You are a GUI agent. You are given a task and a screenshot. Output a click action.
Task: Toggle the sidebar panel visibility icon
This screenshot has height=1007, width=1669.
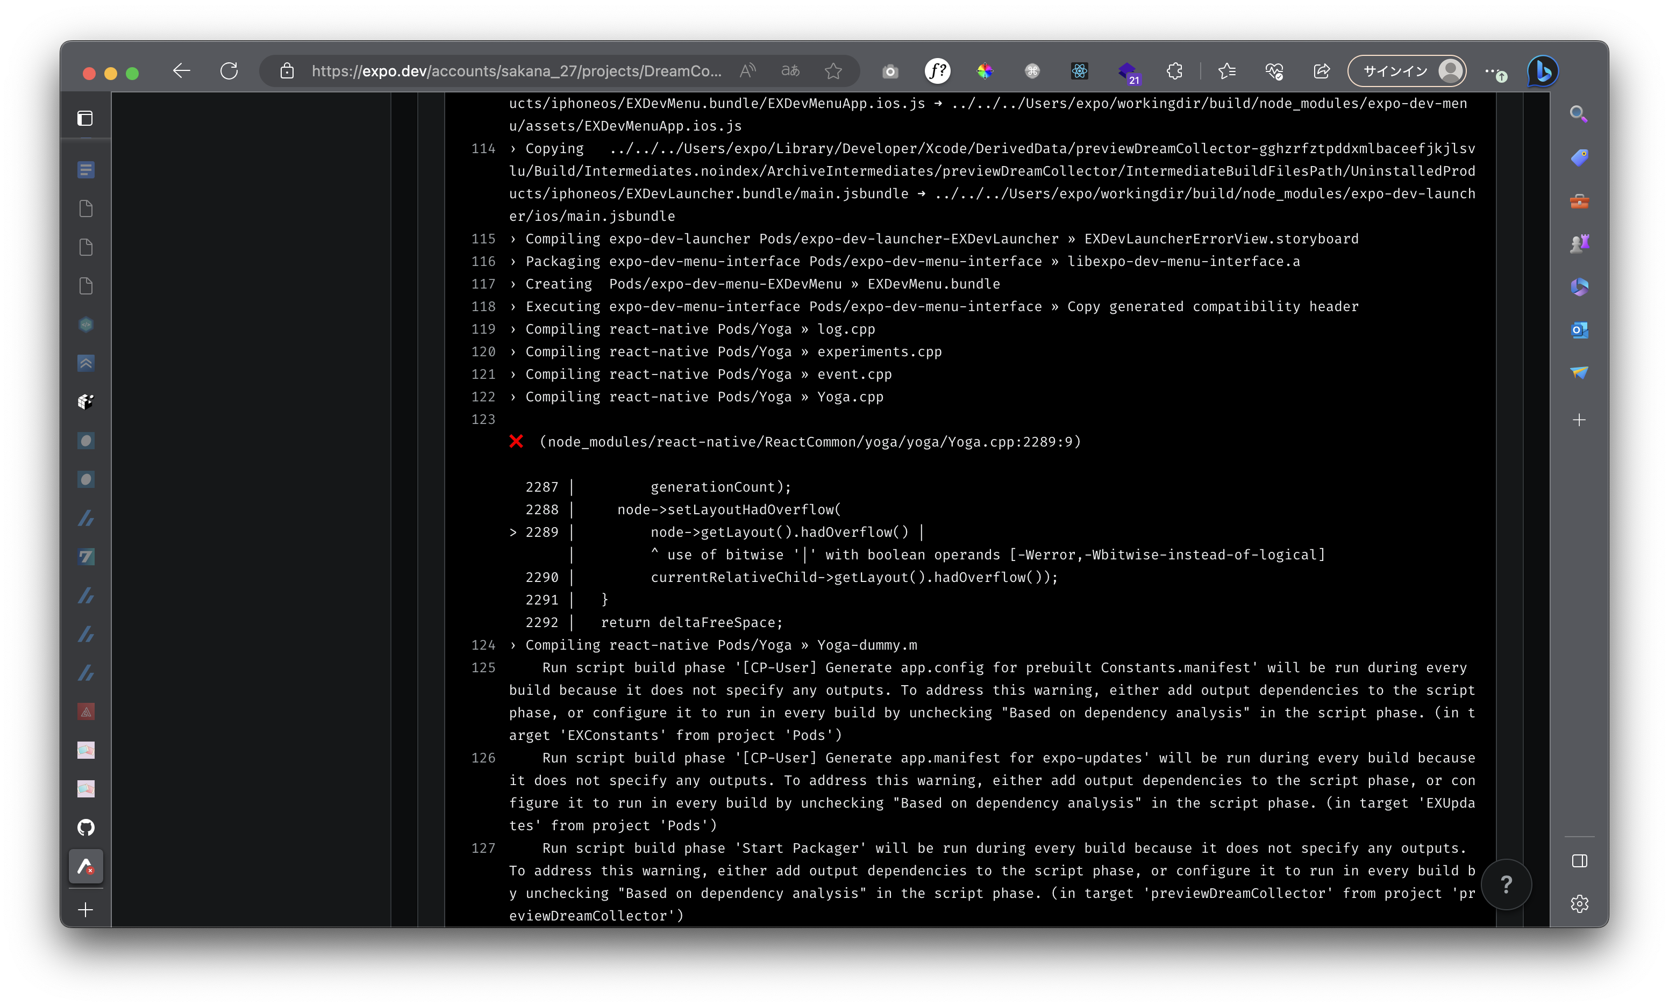pos(1579,861)
